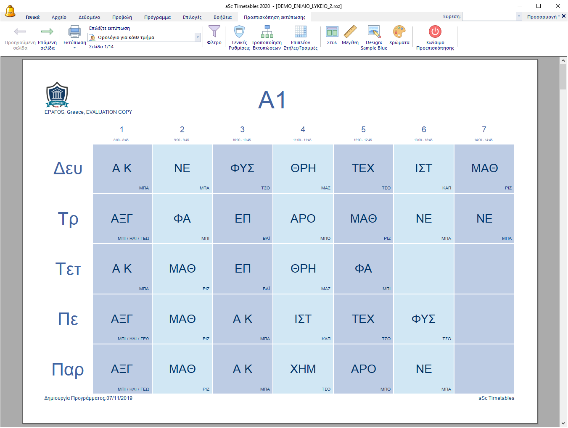This screenshot has width=568, height=428.
Task: Open Γενικές Ρυθμίσεις shield icon
Action: point(239,32)
